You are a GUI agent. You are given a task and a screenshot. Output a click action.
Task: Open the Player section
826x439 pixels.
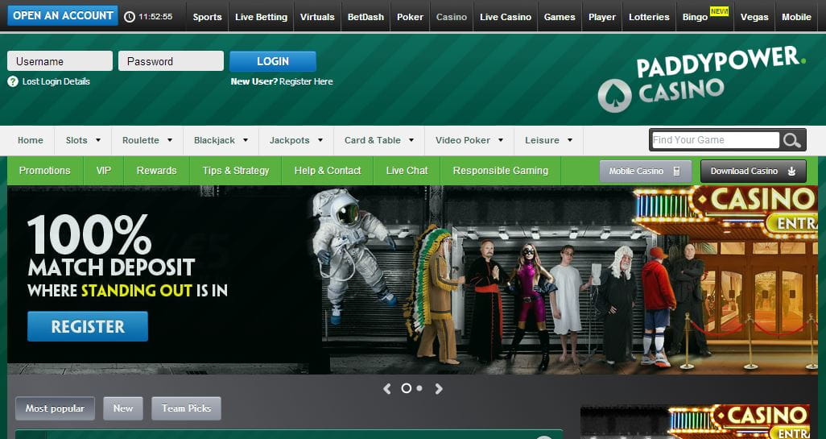602,17
